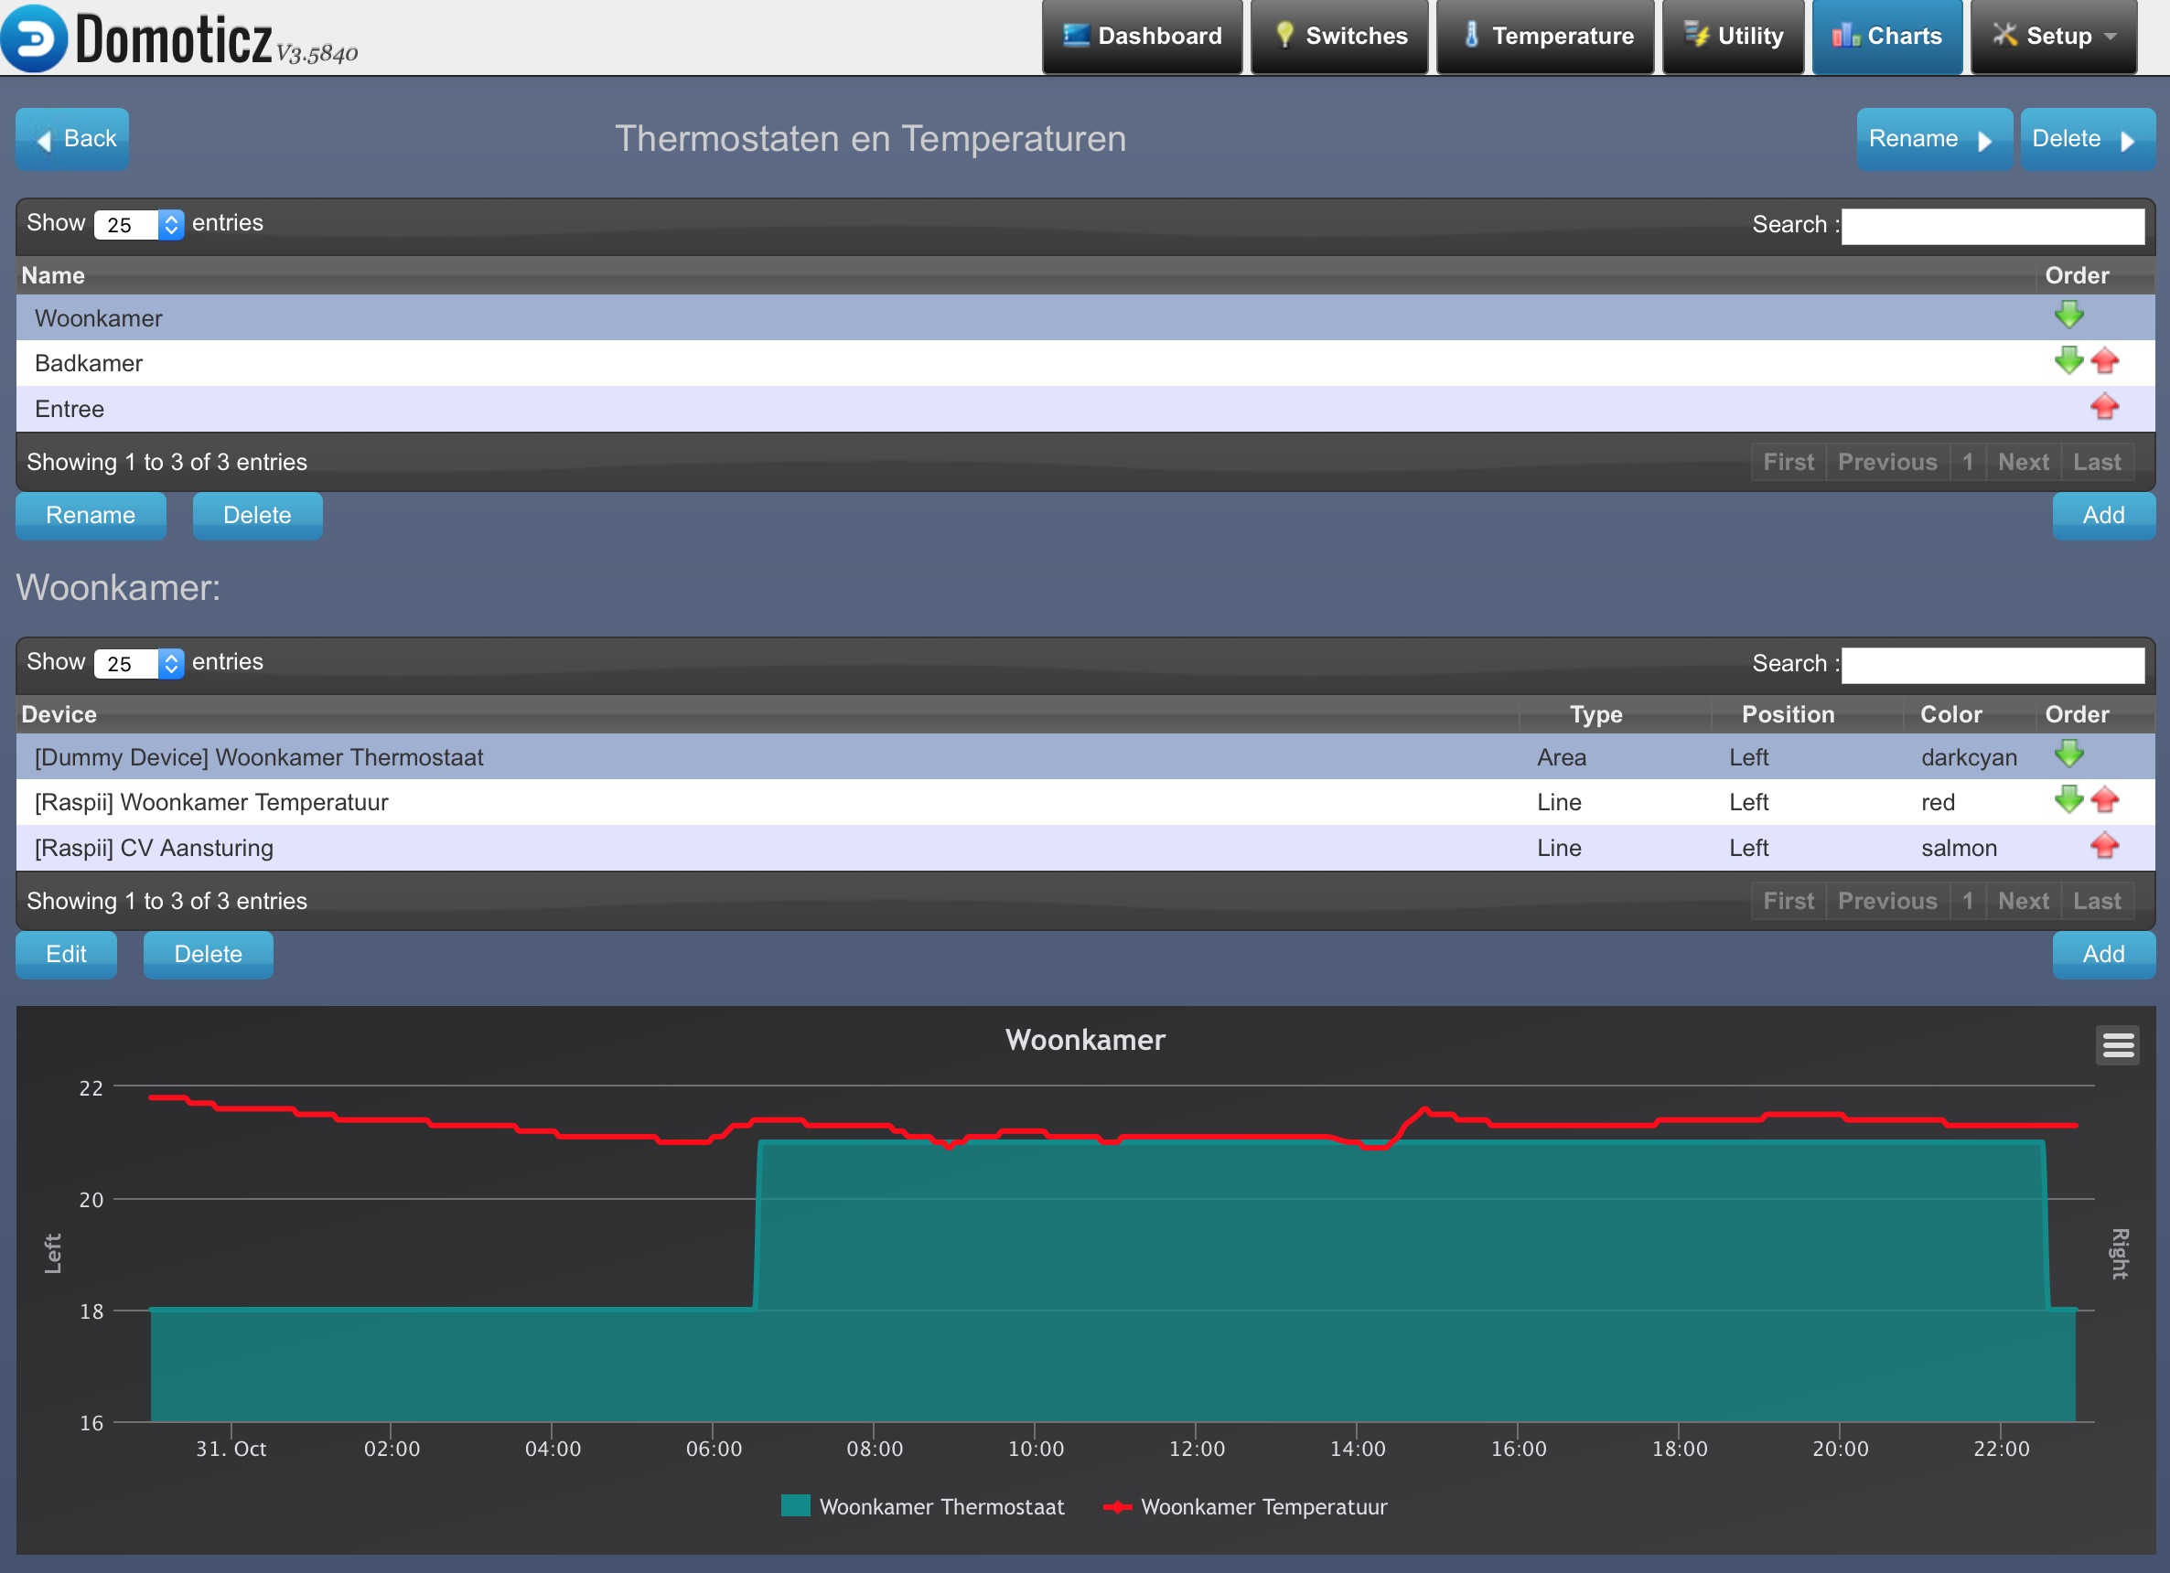
Task: Move Woonkamer chart down with green arrow
Action: coord(2068,315)
